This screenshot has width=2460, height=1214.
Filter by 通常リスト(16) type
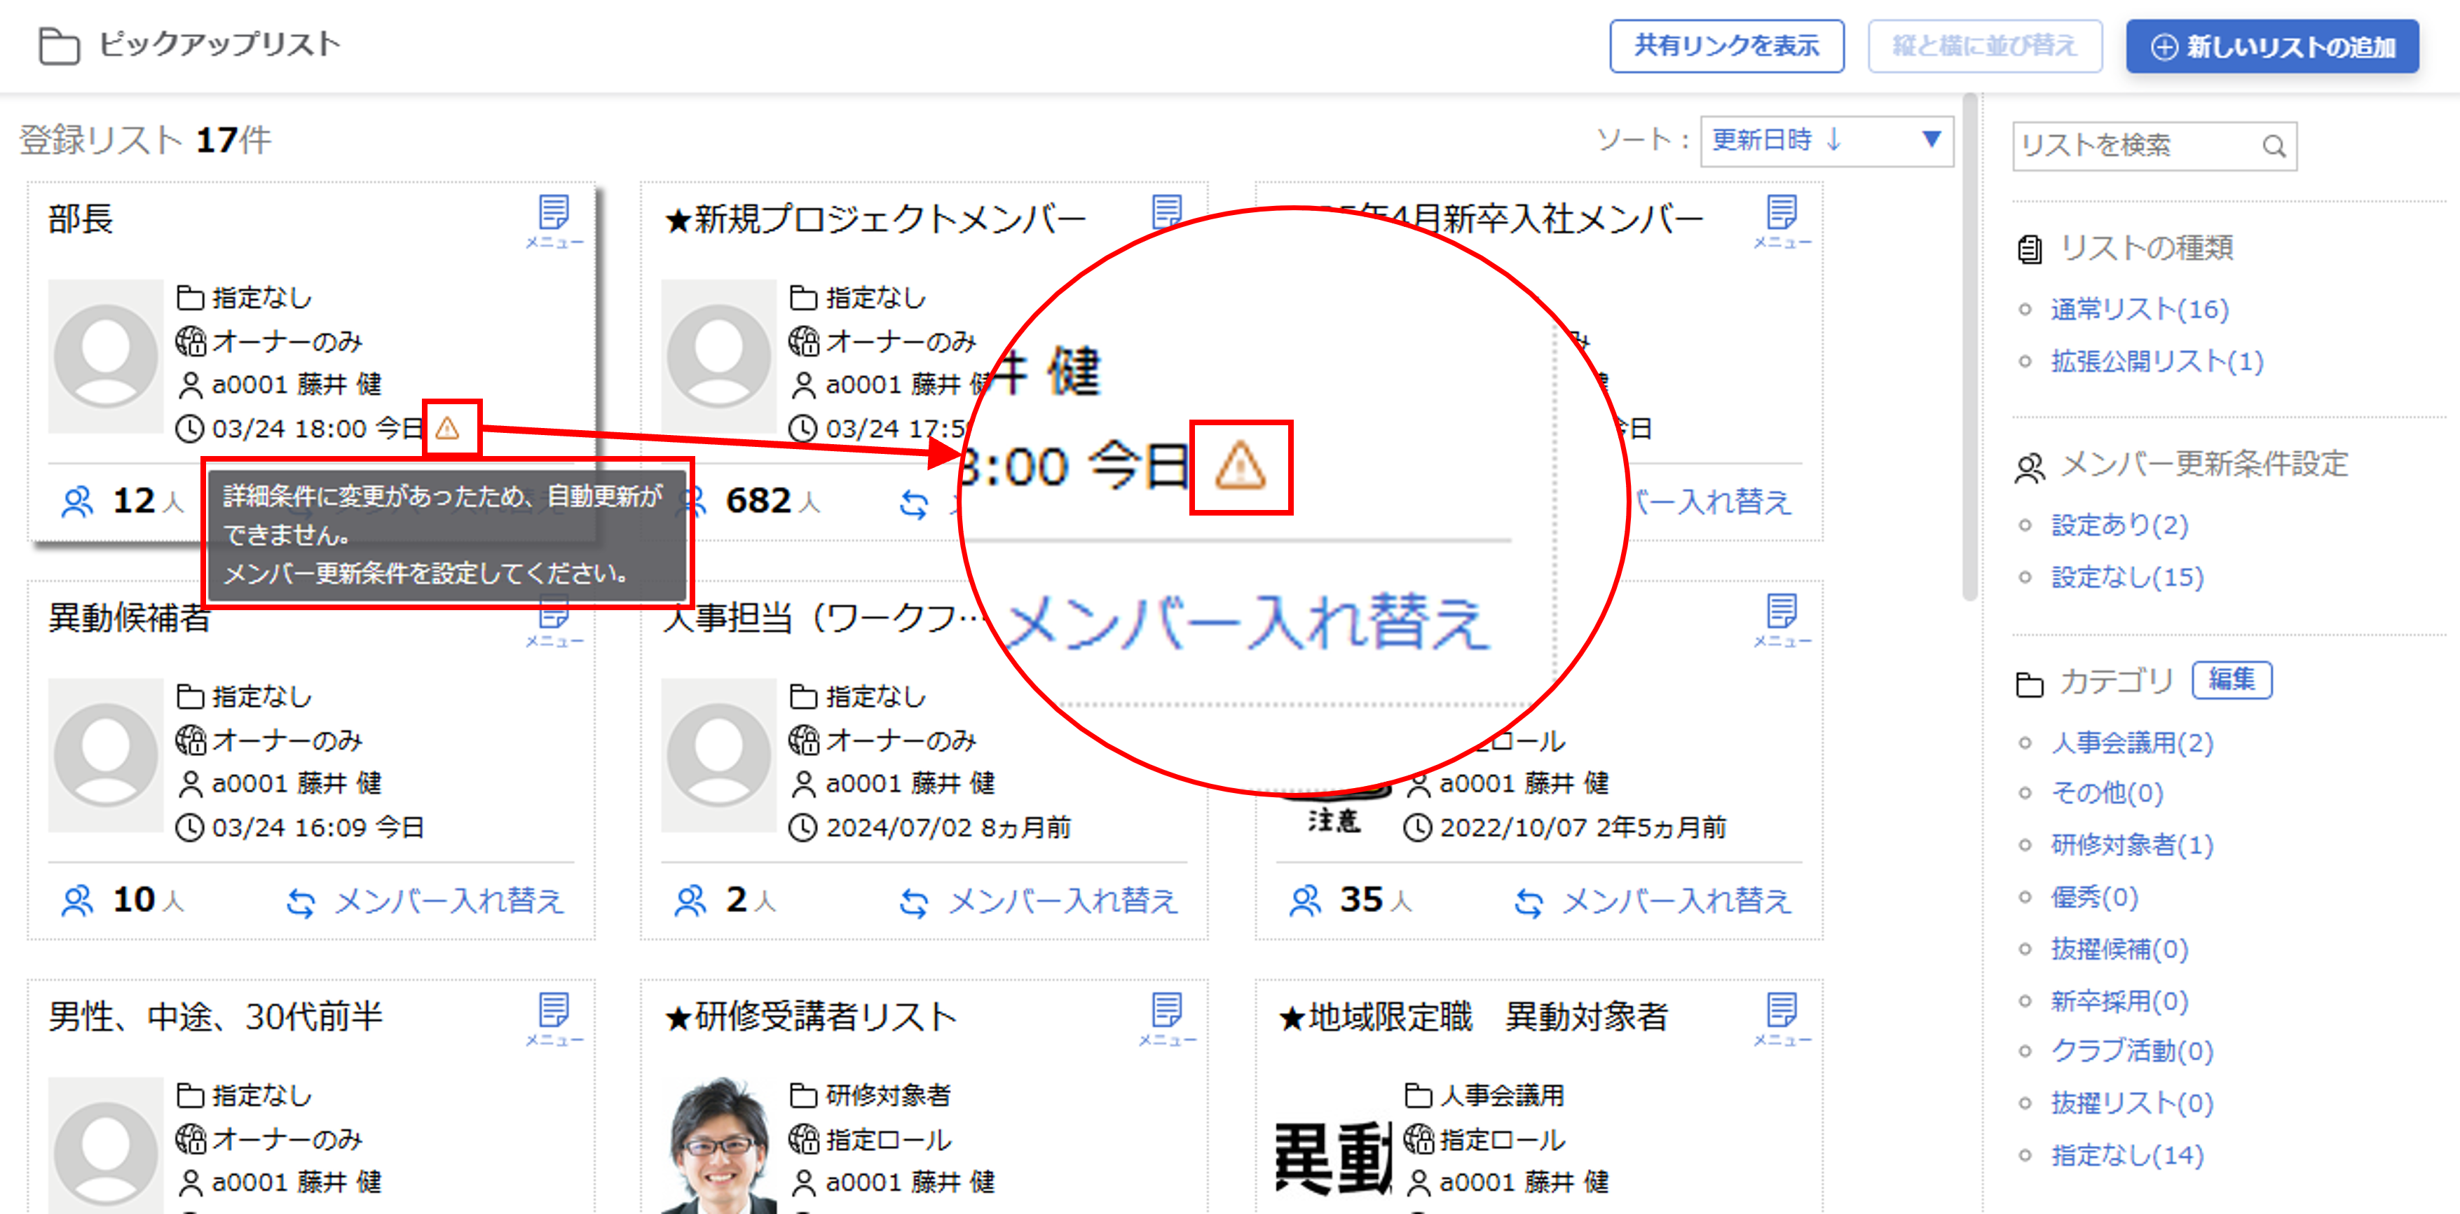tap(2139, 309)
